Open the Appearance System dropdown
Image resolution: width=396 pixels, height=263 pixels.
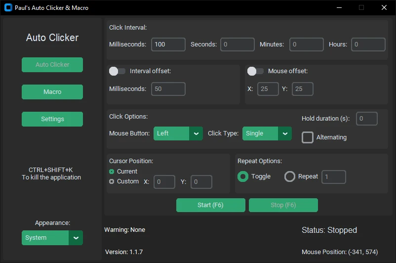pos(52,238)
